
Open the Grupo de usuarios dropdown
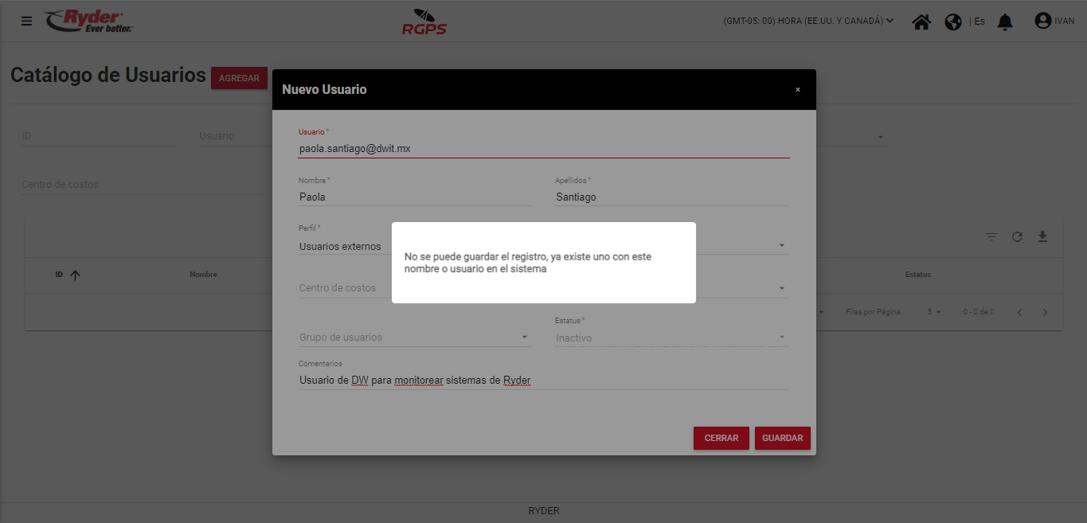point(525,338)
